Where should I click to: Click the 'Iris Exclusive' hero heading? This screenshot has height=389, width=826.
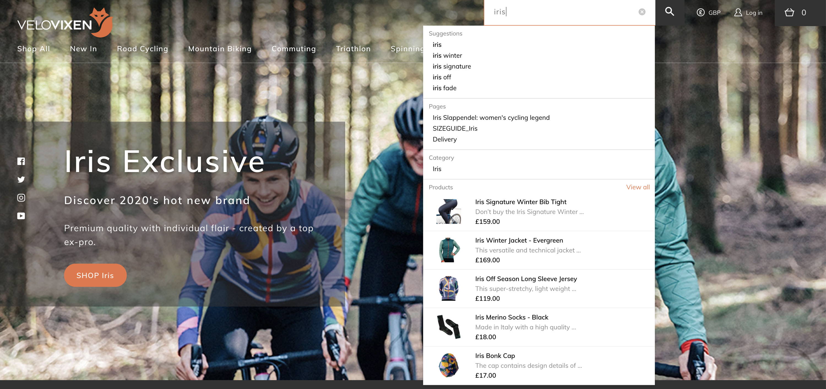pyautogui.click(x=164, y=161)
